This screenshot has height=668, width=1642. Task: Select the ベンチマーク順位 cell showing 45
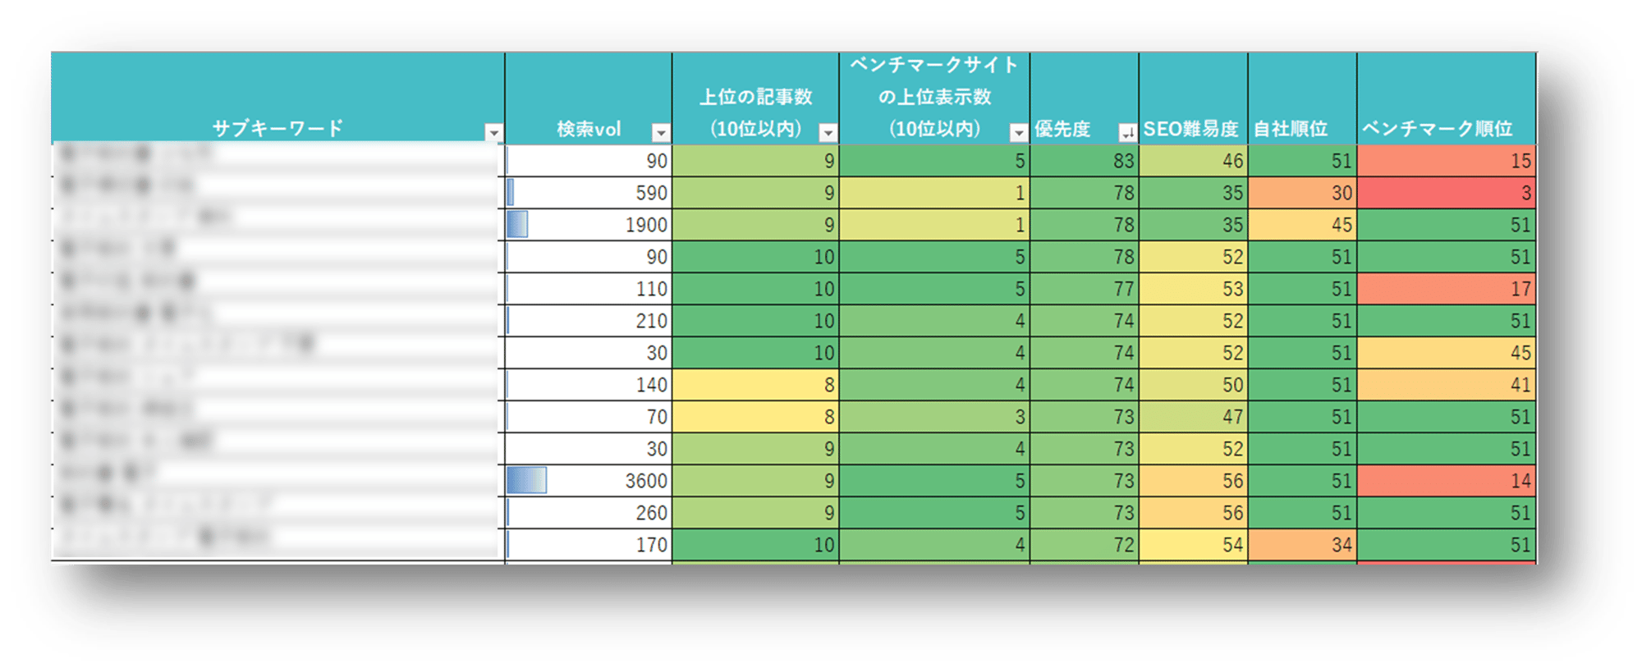[x=1447, y=353]
